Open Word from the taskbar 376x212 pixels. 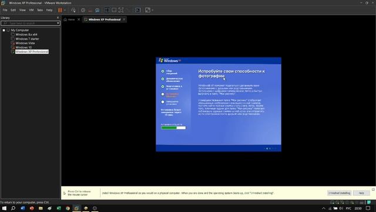coord(22,208)
